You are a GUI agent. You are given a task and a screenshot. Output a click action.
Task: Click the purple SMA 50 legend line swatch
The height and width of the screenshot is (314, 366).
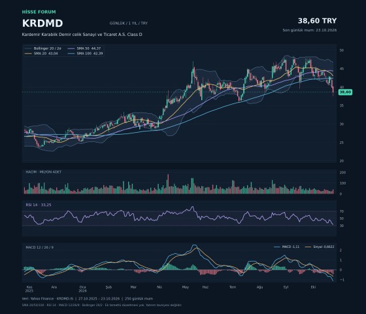click(x=71, y=48)
